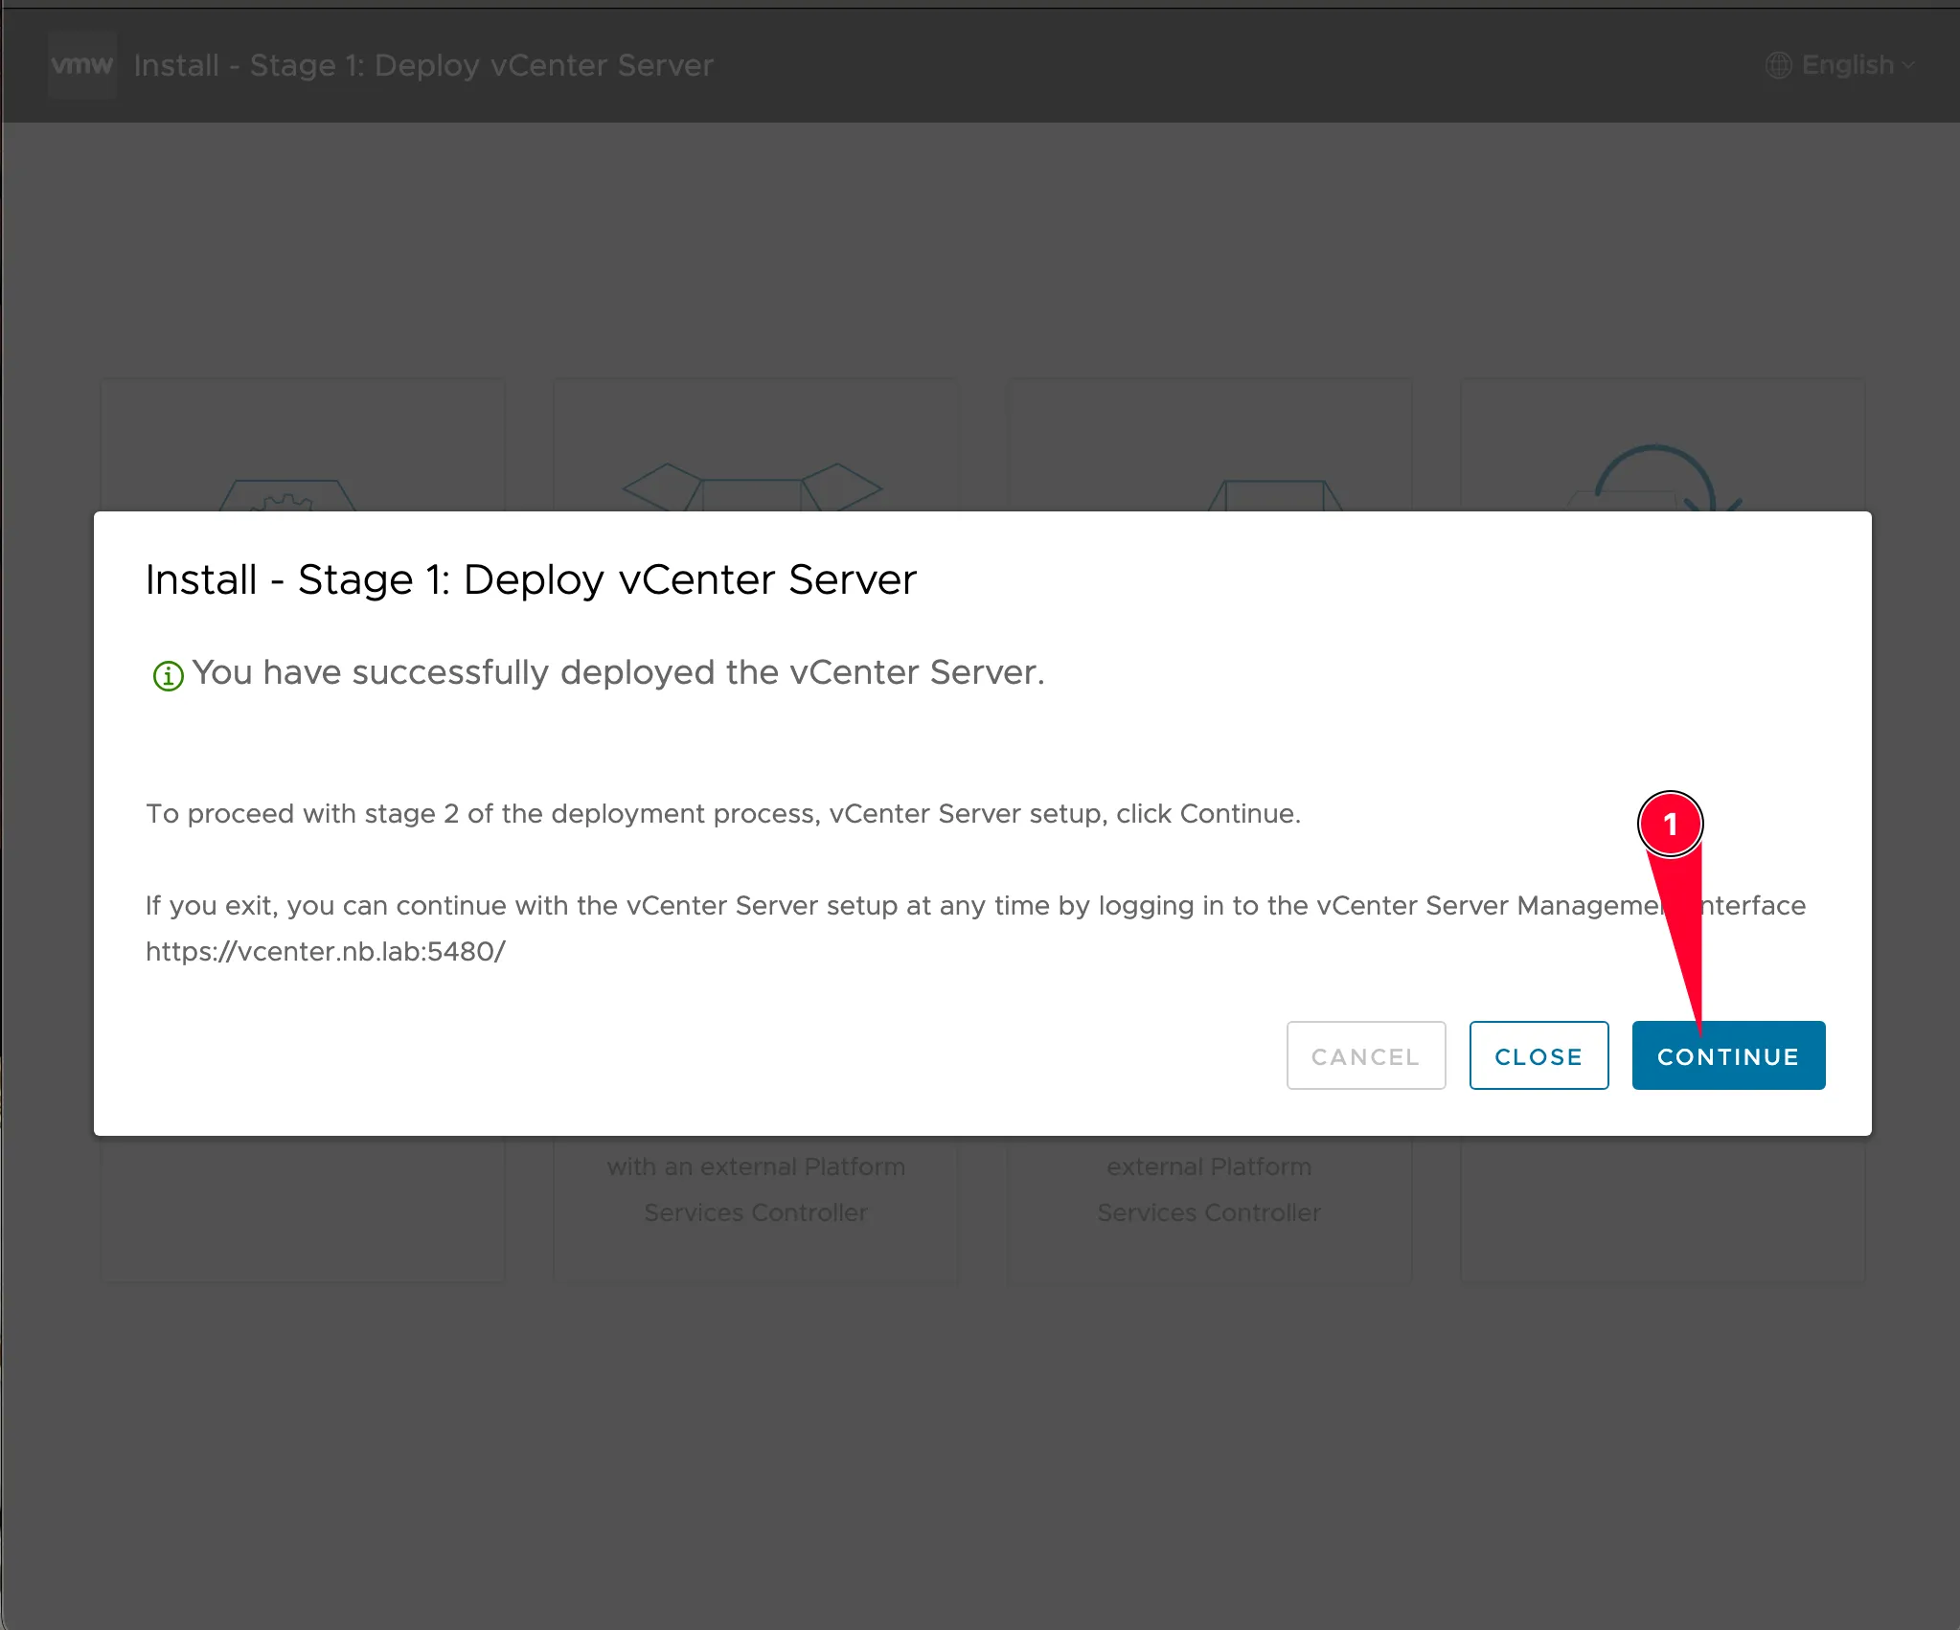The height and width of the screenshot is (1630, 1960).
Task: Click the CANCEL button
Action: [x=1366, y=1055]
